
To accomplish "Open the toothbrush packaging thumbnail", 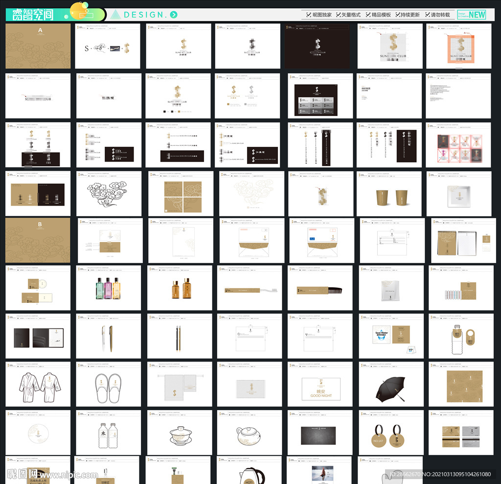I will [250, 288].
